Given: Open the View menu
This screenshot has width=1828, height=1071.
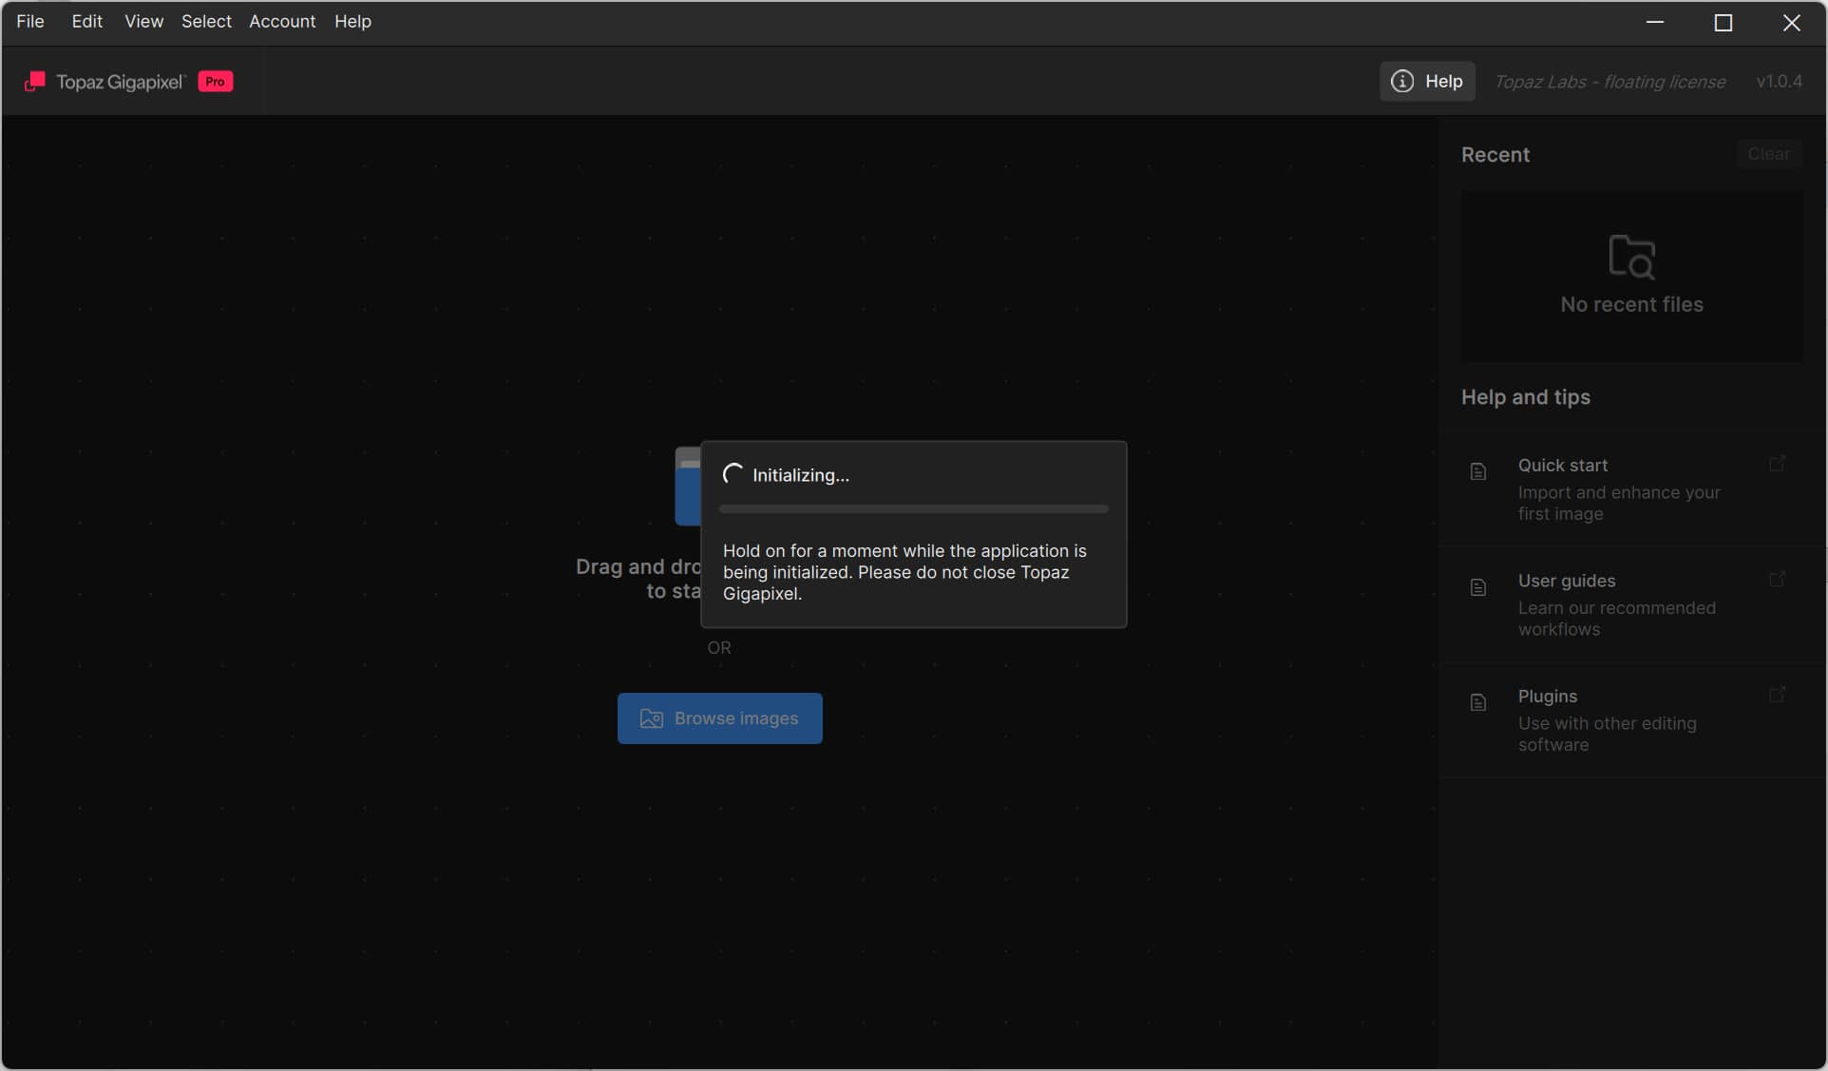Looking at the screenshot, I should click(143, 21).
